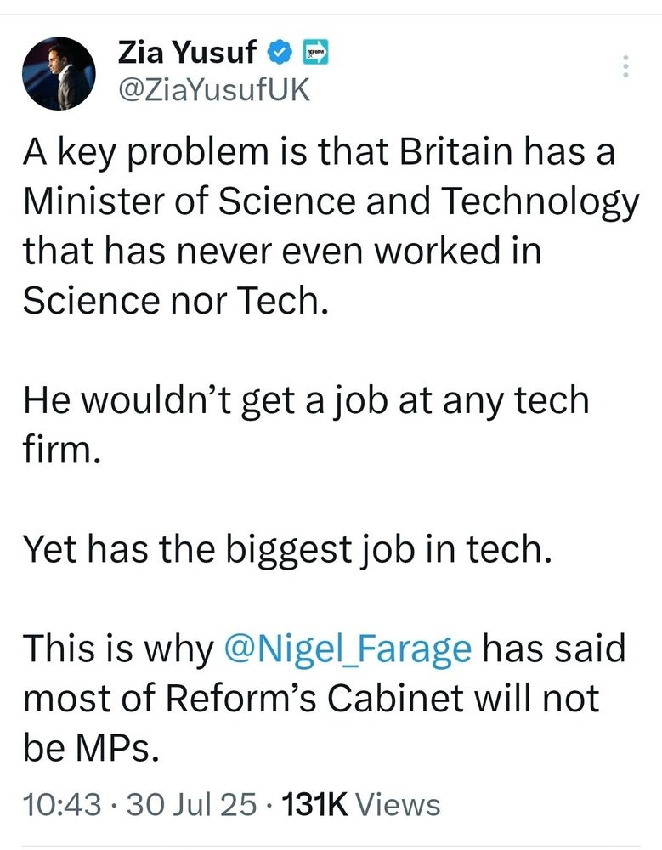Screen dimensions: 662x850
Task: Click the blue verified checkmark badge
Action: click(276, 54)
